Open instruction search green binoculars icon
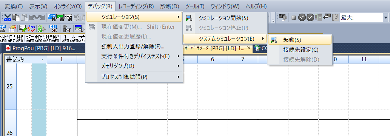390x136 pixels. (x=60, y=17)
